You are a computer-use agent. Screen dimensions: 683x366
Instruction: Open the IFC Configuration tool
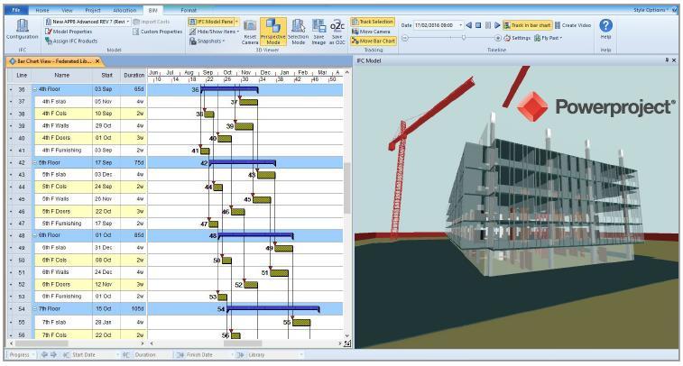pyautogui.click(x=23, y=30)
